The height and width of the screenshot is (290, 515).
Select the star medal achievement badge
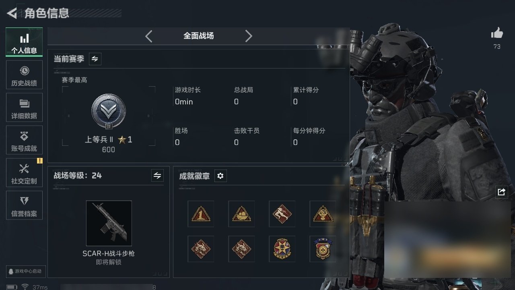[x=282, y=249]
